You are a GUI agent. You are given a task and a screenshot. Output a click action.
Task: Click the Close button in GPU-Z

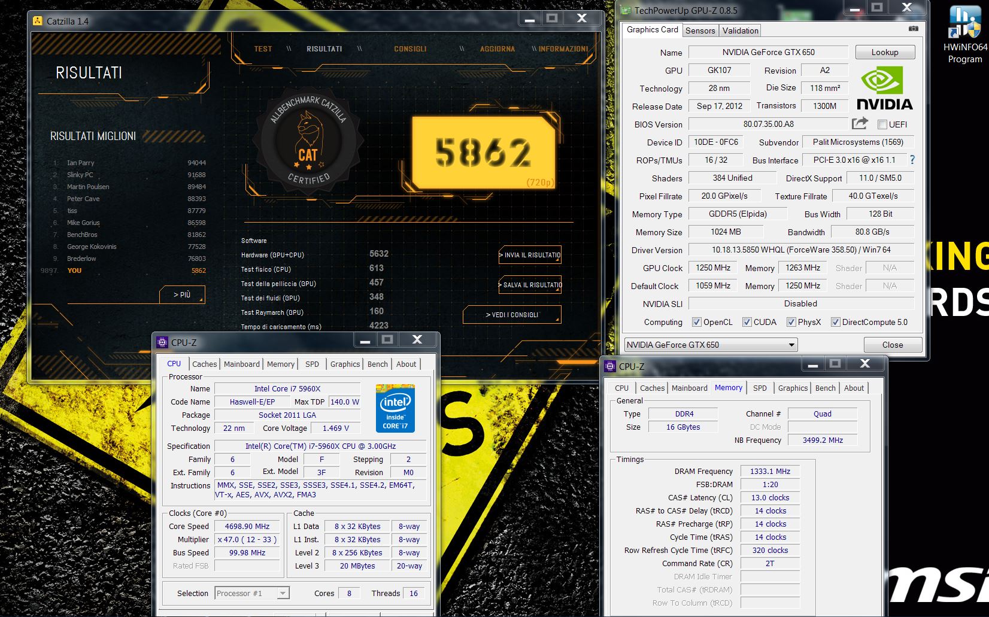pos(892,345)
